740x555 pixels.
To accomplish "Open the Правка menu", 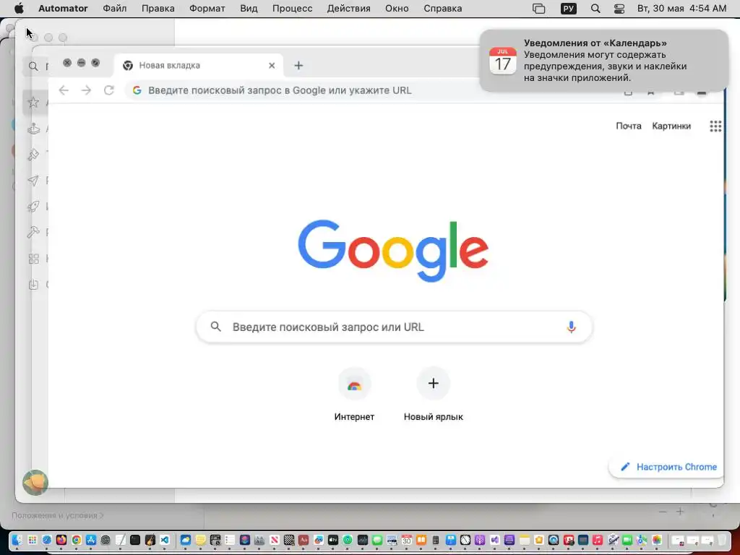I will coord(158,9).
